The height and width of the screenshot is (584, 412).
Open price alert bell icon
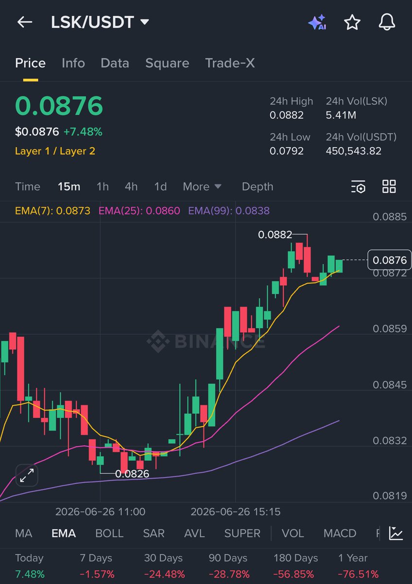pyautogui.click(x=387, y=22)
